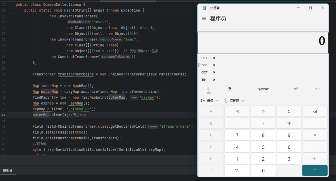Viewport: 336px width, 181px height.
Task: Click the bit shift icon next to 位移位
Action: (226, 101)
